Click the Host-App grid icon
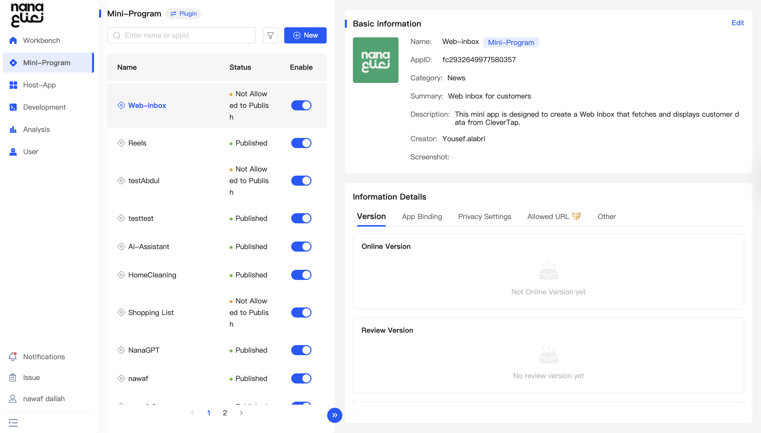The image size is (761, 433). point(13,85)
